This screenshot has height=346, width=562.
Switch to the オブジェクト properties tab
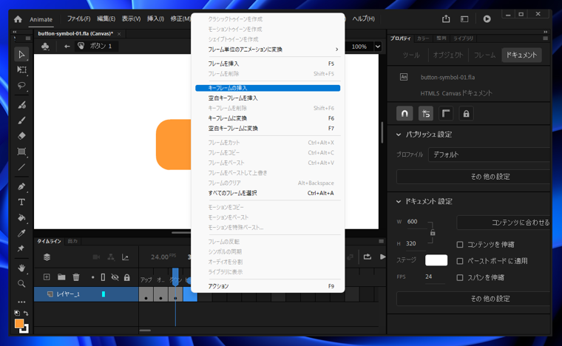[x=448, y=55]
